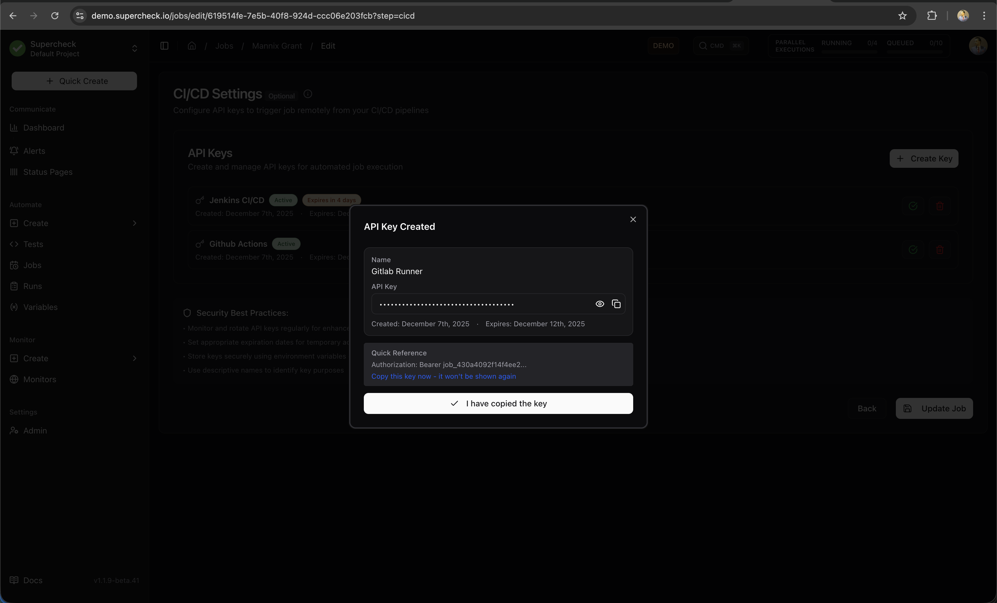This screenshot has width=997, height=603.
Task: Copy the API key using the copy icon
Action: pos(616,304)
